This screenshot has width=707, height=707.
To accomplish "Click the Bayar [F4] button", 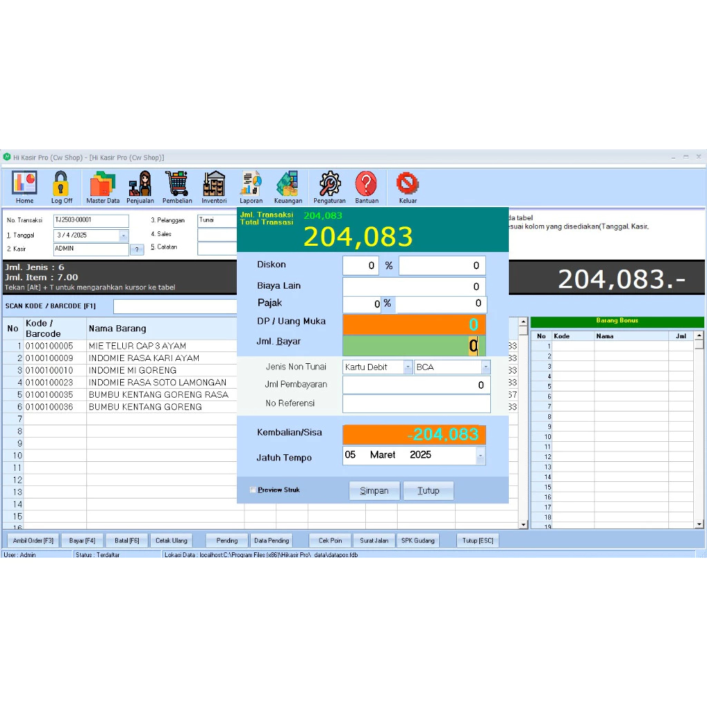I will [x=82, y=540].
